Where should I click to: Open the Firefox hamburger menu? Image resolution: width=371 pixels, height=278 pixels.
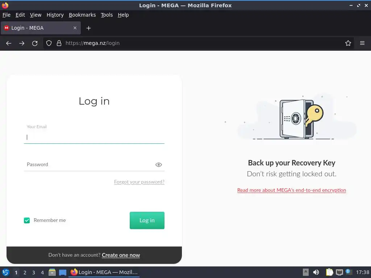(x=362, y=43)
